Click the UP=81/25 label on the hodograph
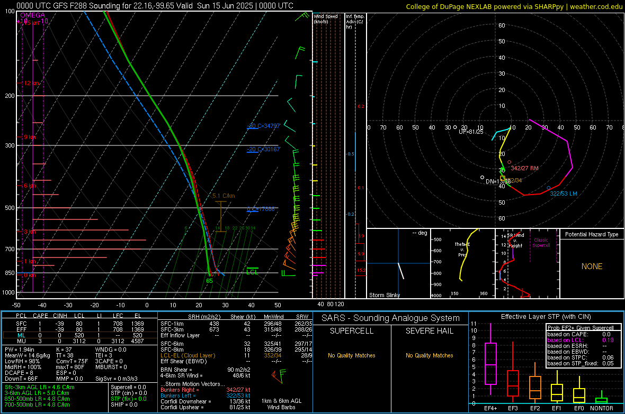Screen dimensions: 625x414 tap(471, 132)
